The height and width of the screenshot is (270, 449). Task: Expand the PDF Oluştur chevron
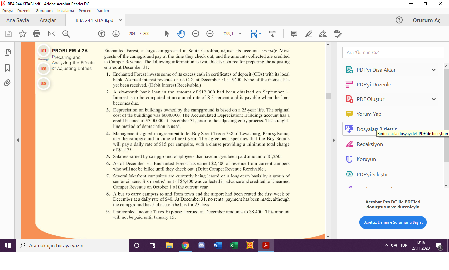(433, 99)
